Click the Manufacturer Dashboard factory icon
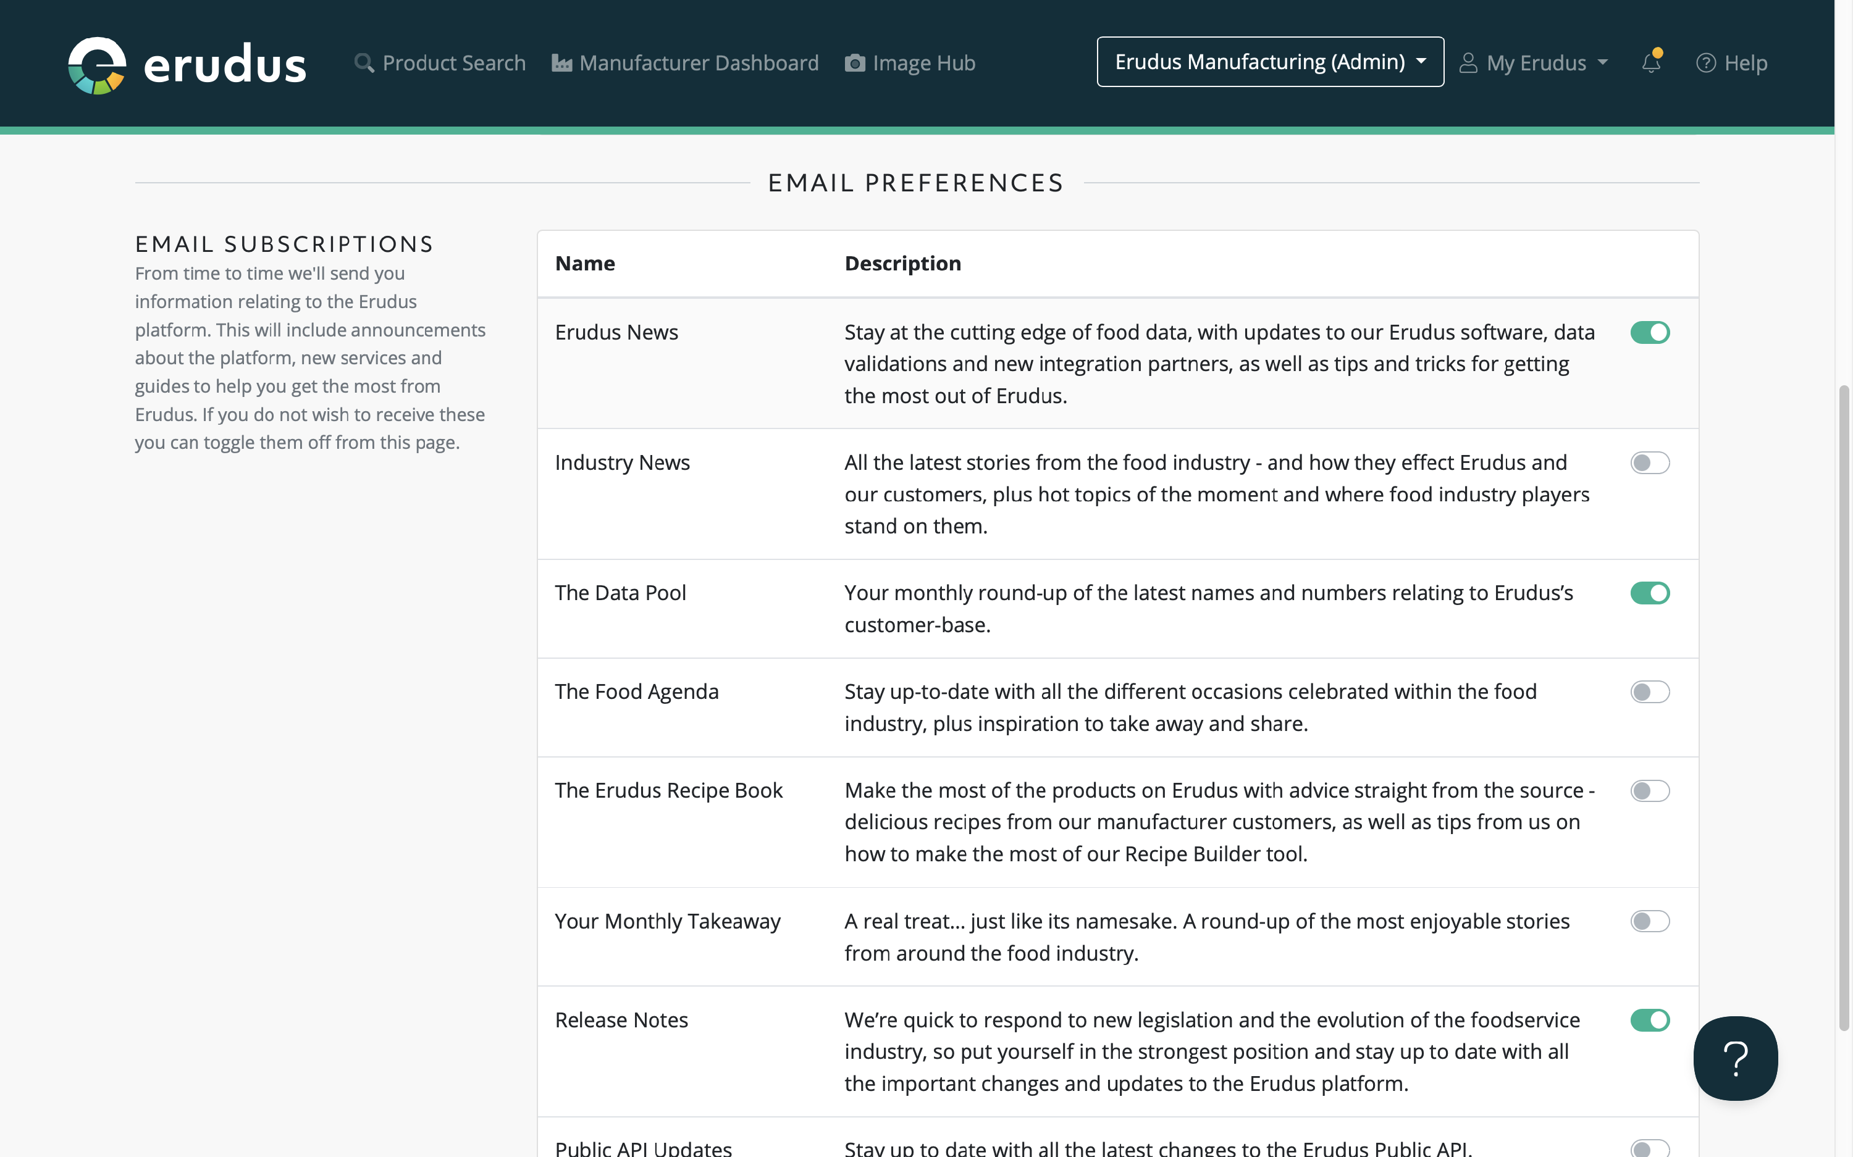Image resolution: width=1853 pixels, height=1157 pixels. click(x=562, y=63)
